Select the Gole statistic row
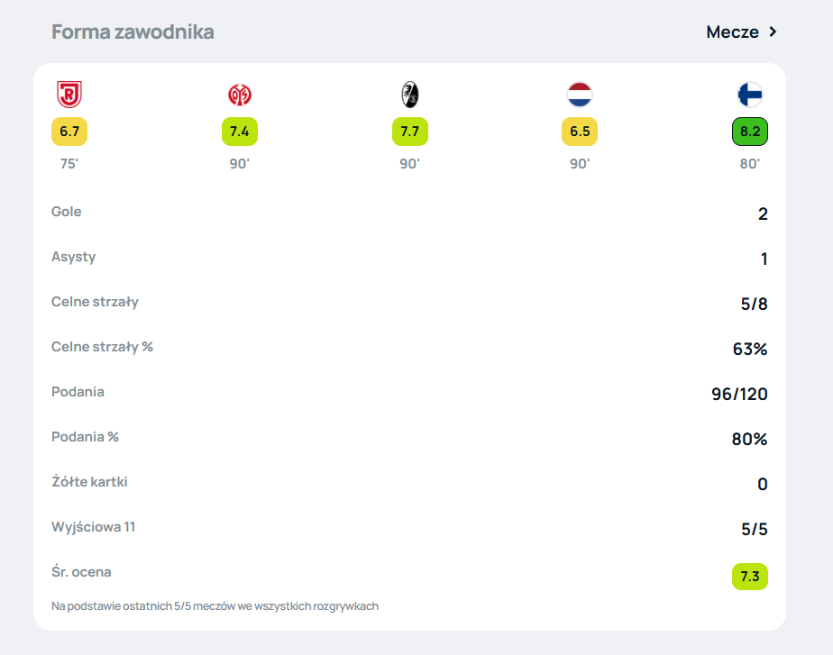The width and height of the screenshot is (833, 655). click(x=409, y=213)
